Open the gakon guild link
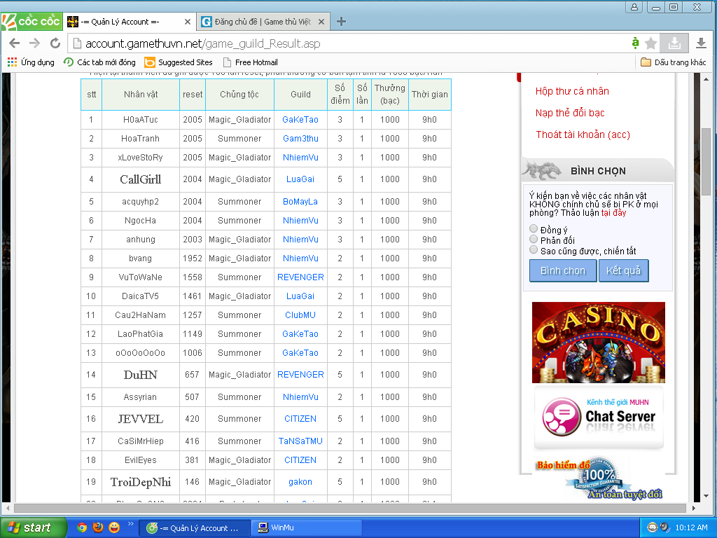This screenshot has width=717, height=538. 300,482
